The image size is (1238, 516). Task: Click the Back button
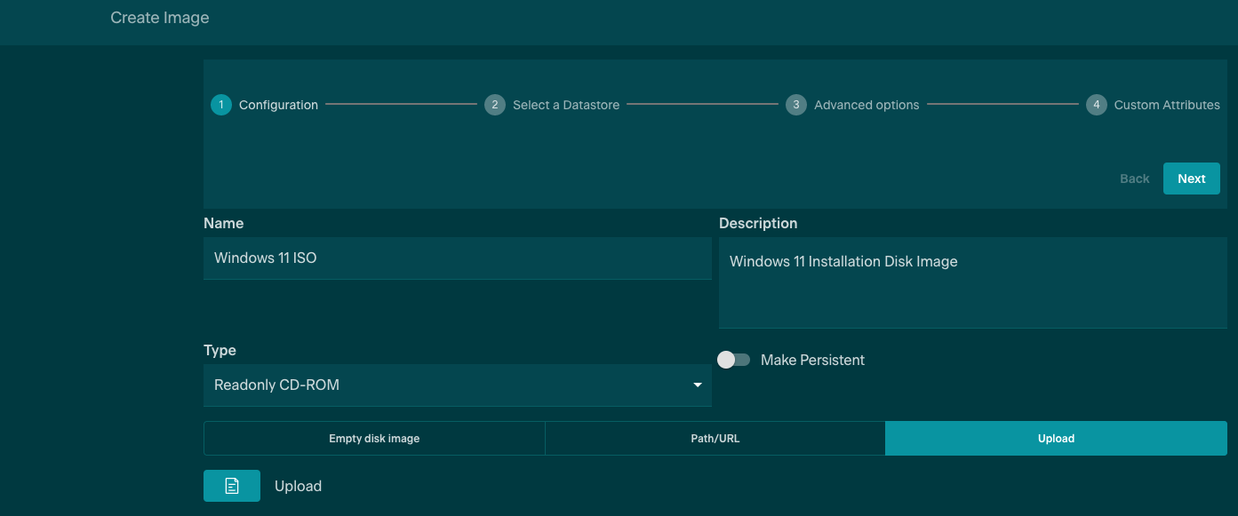tap(1134, 179)
